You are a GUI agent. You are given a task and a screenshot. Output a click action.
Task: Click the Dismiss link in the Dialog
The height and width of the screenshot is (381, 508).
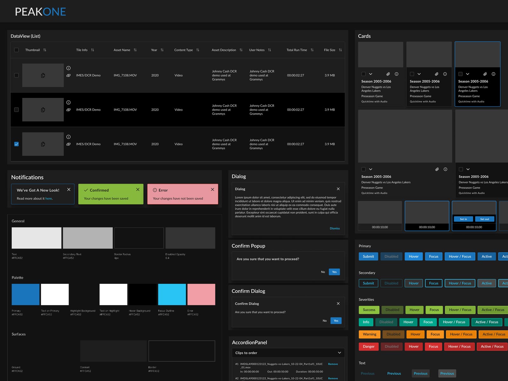(335, 228)
